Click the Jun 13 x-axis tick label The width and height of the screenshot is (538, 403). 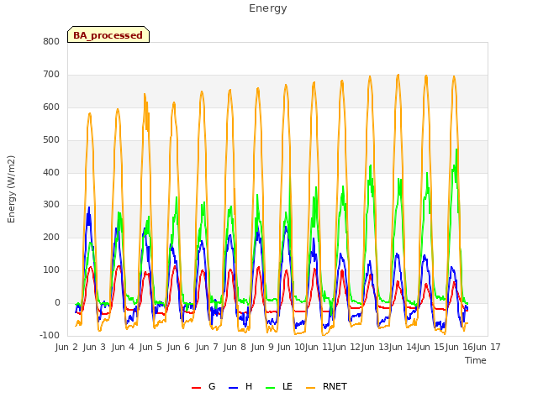tap(374, 347)
